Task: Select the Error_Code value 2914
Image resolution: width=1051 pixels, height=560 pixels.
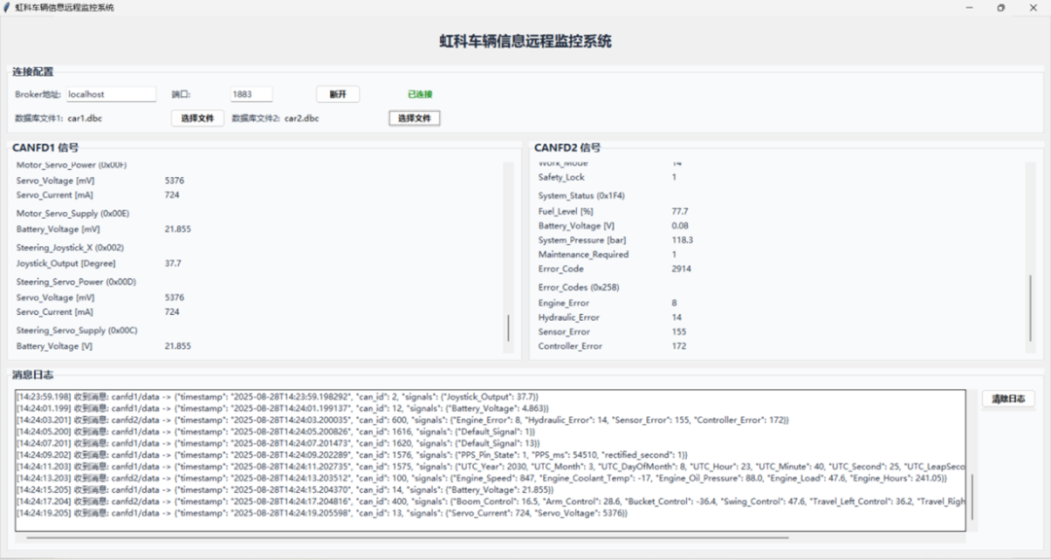Action: (x=681, y=269)
